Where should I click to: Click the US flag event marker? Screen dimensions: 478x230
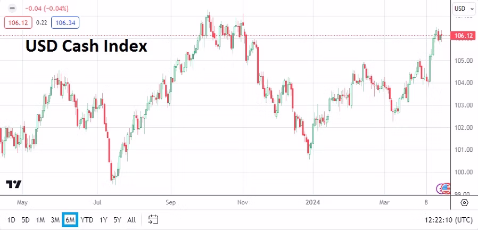(x=446, y=187)
